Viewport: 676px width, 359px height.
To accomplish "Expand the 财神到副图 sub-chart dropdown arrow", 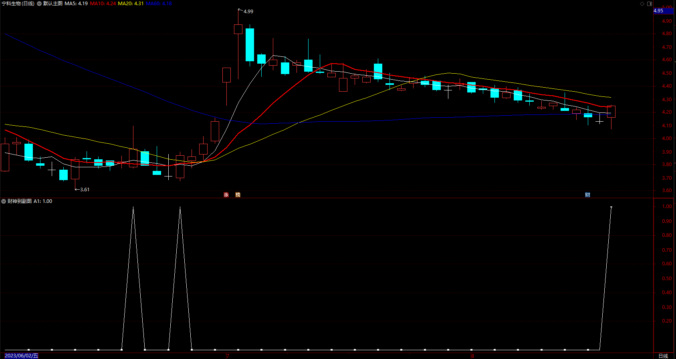I will [x=4, y=201].
